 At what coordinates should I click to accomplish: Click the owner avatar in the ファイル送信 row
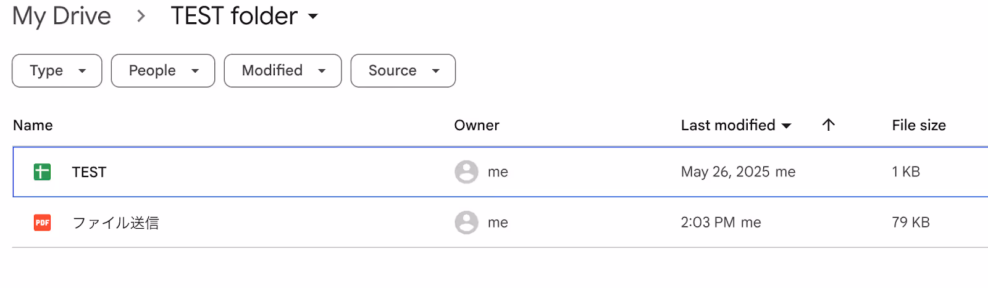466,223
